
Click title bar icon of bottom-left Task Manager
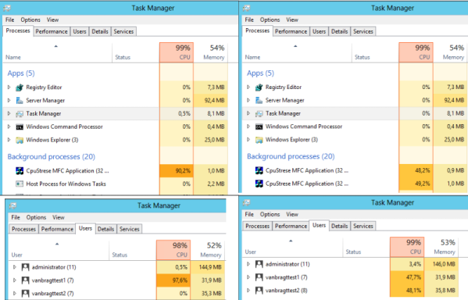click(13, 205)
